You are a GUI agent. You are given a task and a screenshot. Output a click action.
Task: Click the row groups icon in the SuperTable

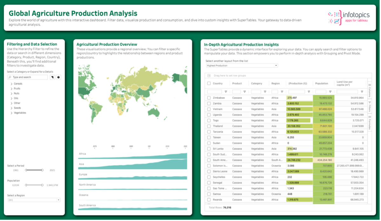tap(209, 76)
